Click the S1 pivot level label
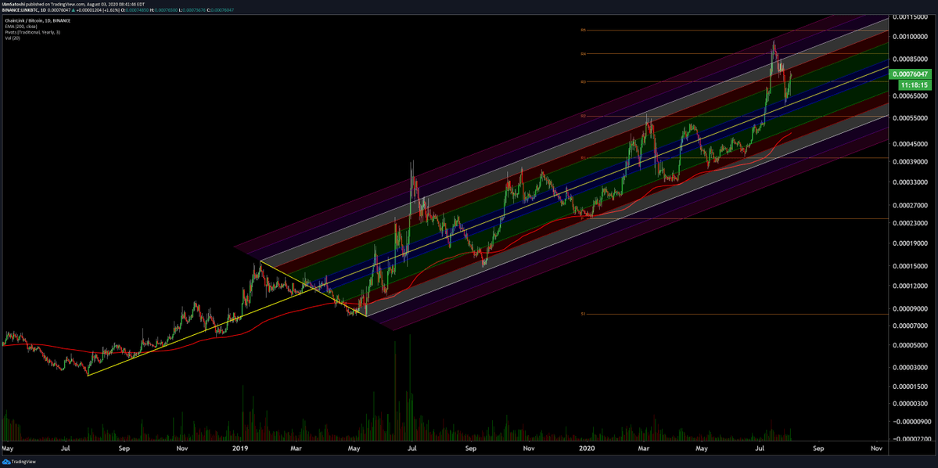Image resolution: width=938 pixels, height=468 pixels. (x=584, y=314)
